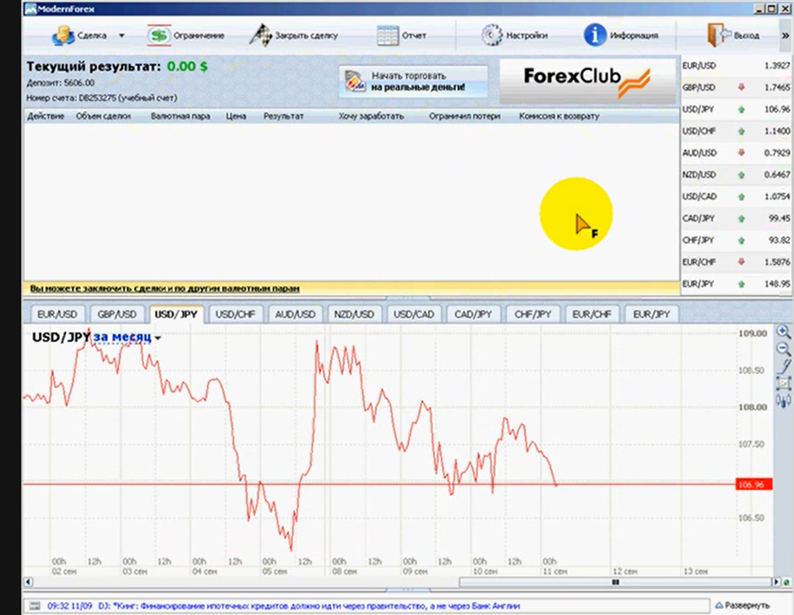Select the chart line drawing tool
Screen dimensions: 794x615
784,366
